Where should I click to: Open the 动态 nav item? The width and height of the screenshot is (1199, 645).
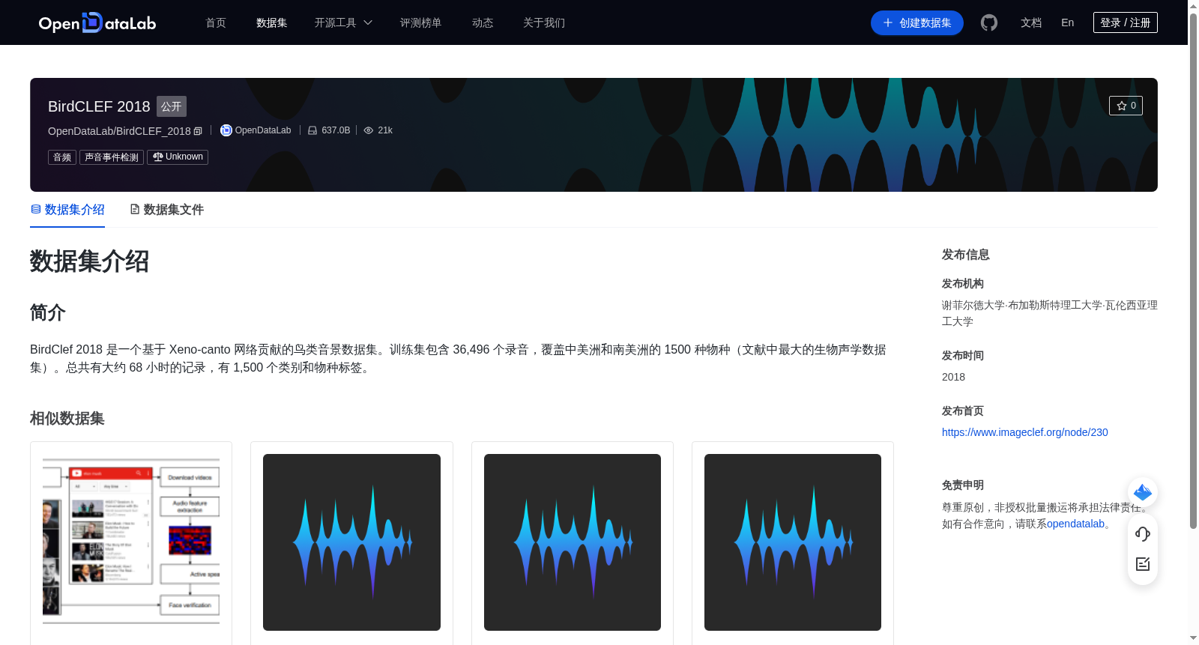coord(483,22)
